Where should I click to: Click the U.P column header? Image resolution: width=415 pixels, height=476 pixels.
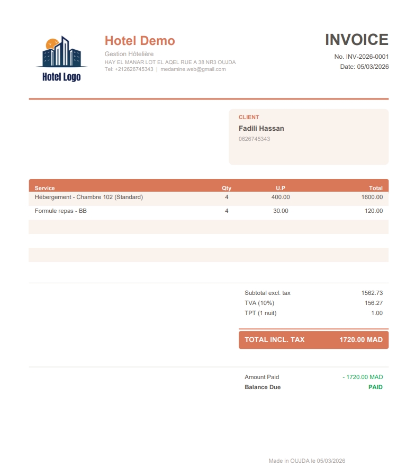point(281,188)
